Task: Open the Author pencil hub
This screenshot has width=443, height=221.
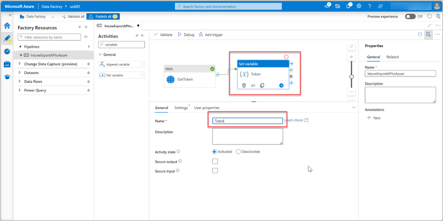Action: (7, 38)
